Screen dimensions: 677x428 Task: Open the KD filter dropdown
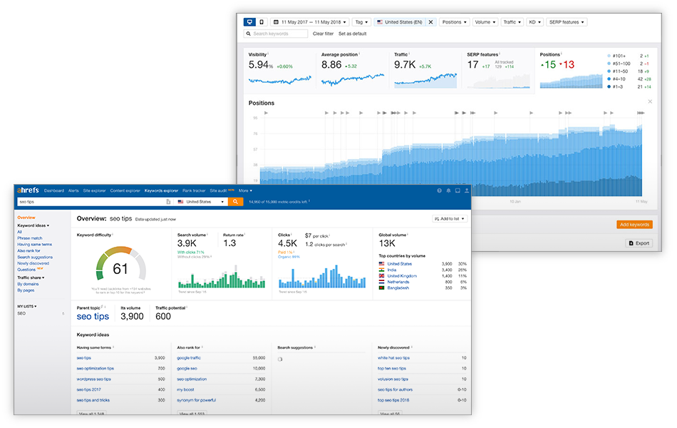[534, 22]
